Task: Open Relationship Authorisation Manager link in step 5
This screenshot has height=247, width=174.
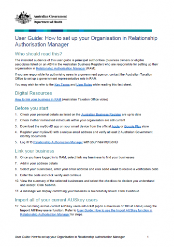Action: tap(58, 142)
